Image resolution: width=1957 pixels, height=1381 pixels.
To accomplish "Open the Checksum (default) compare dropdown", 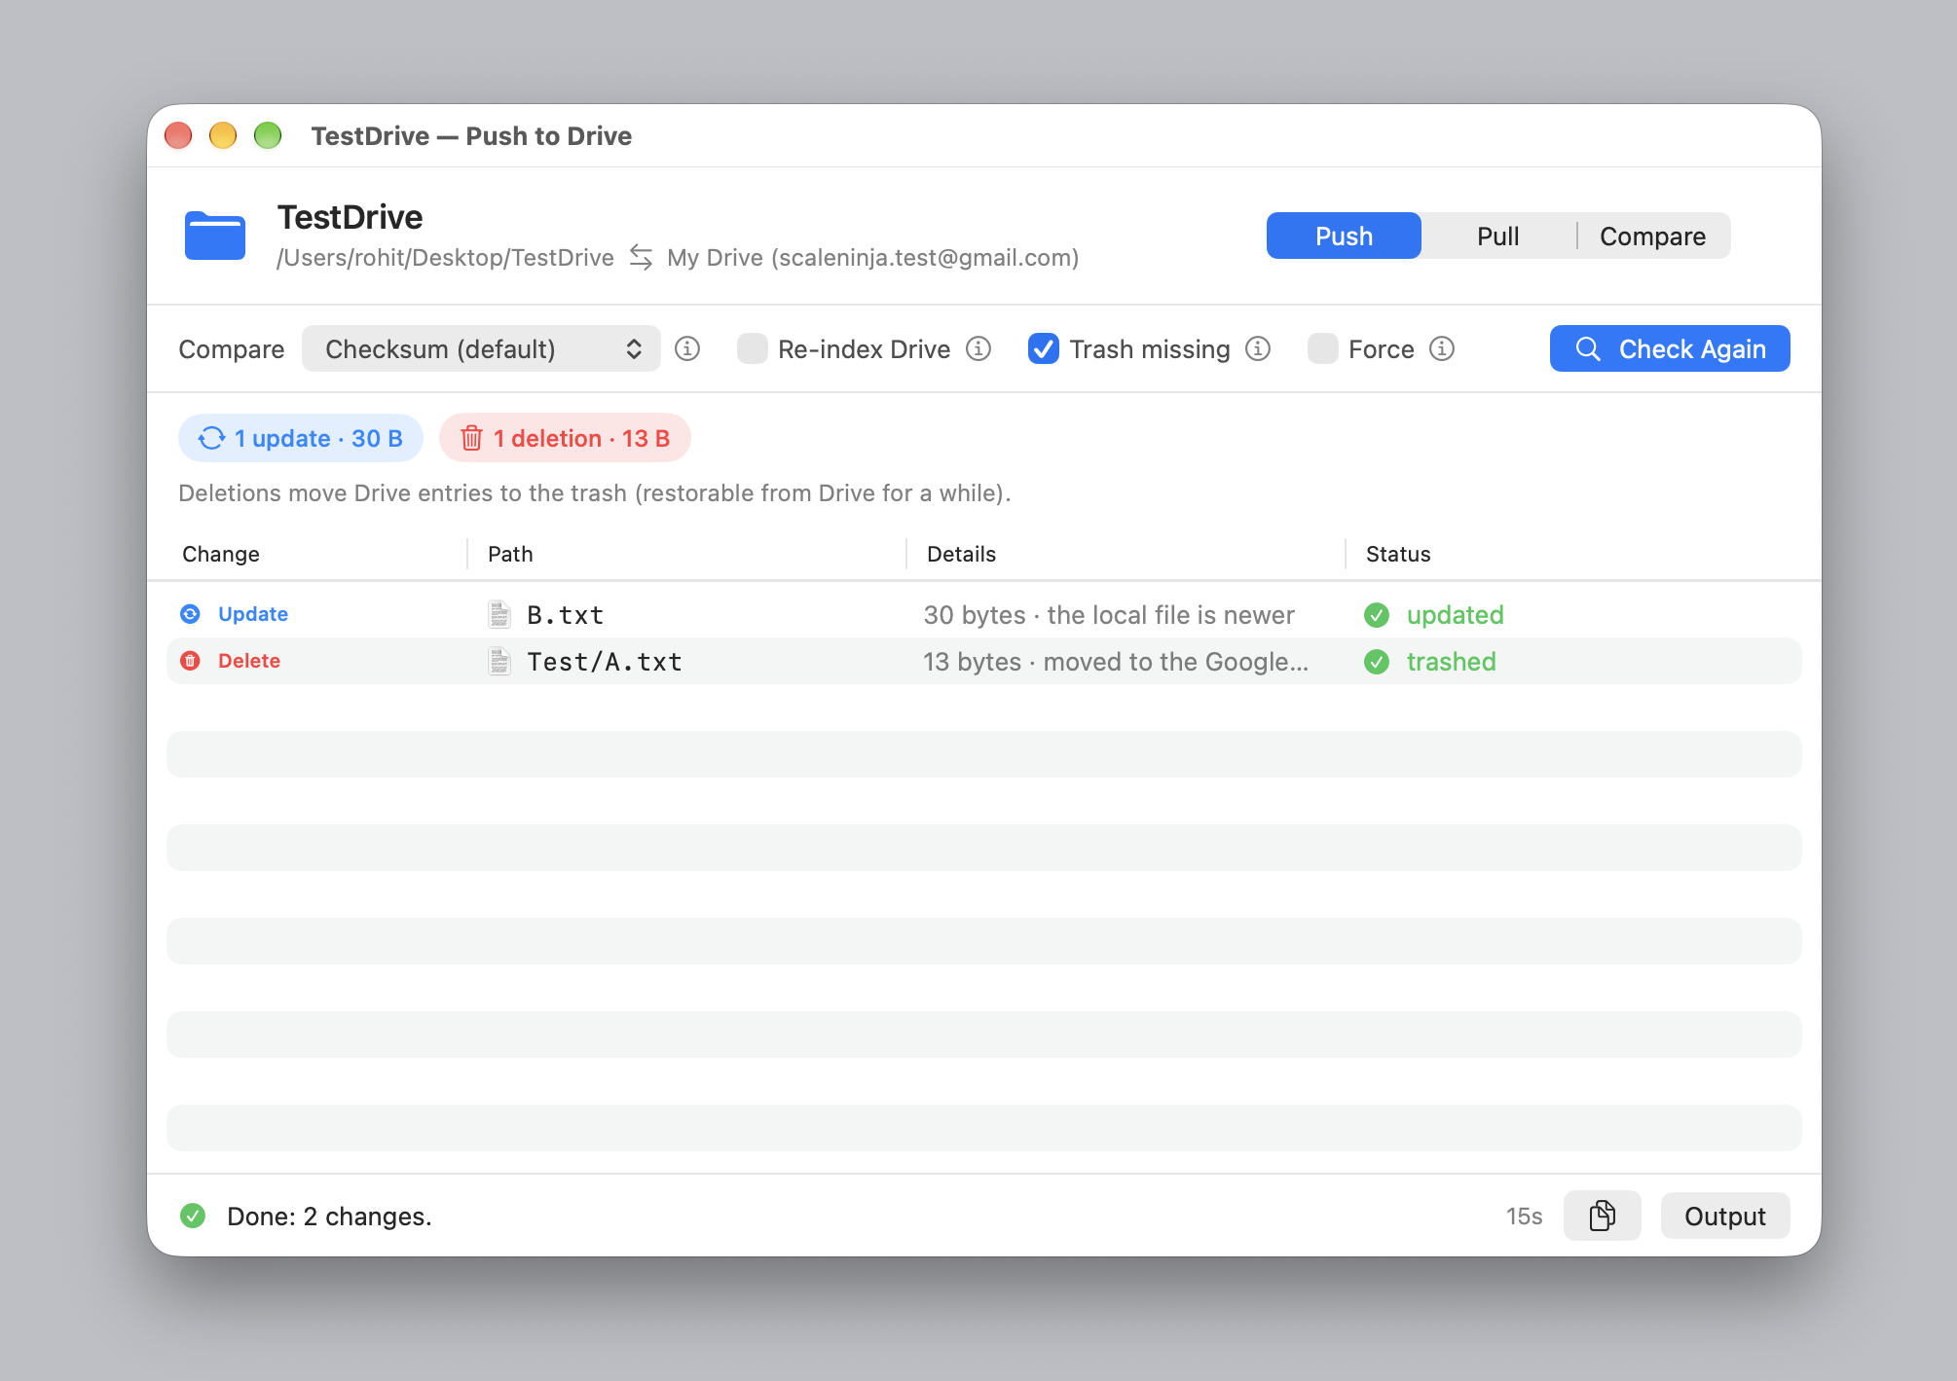I will tap(481, 348).
